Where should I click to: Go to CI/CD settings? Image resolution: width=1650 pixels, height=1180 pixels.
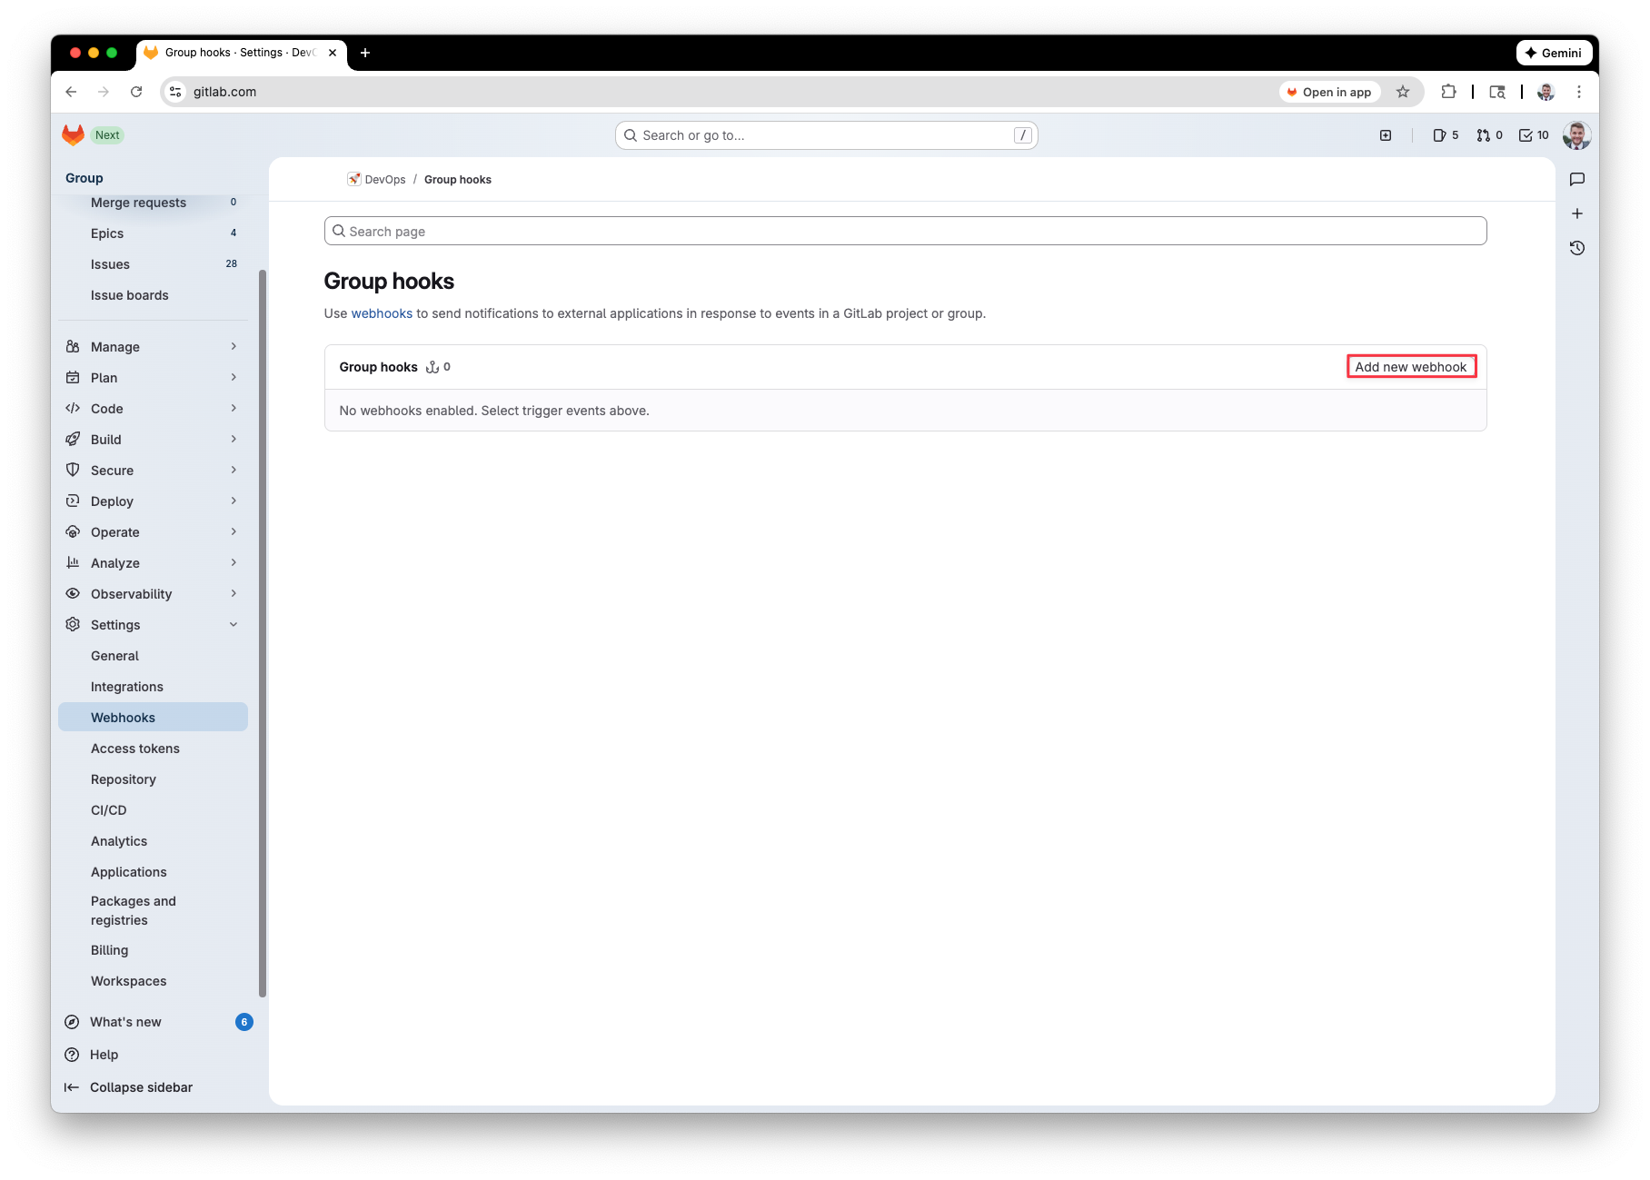click(109, 810)
